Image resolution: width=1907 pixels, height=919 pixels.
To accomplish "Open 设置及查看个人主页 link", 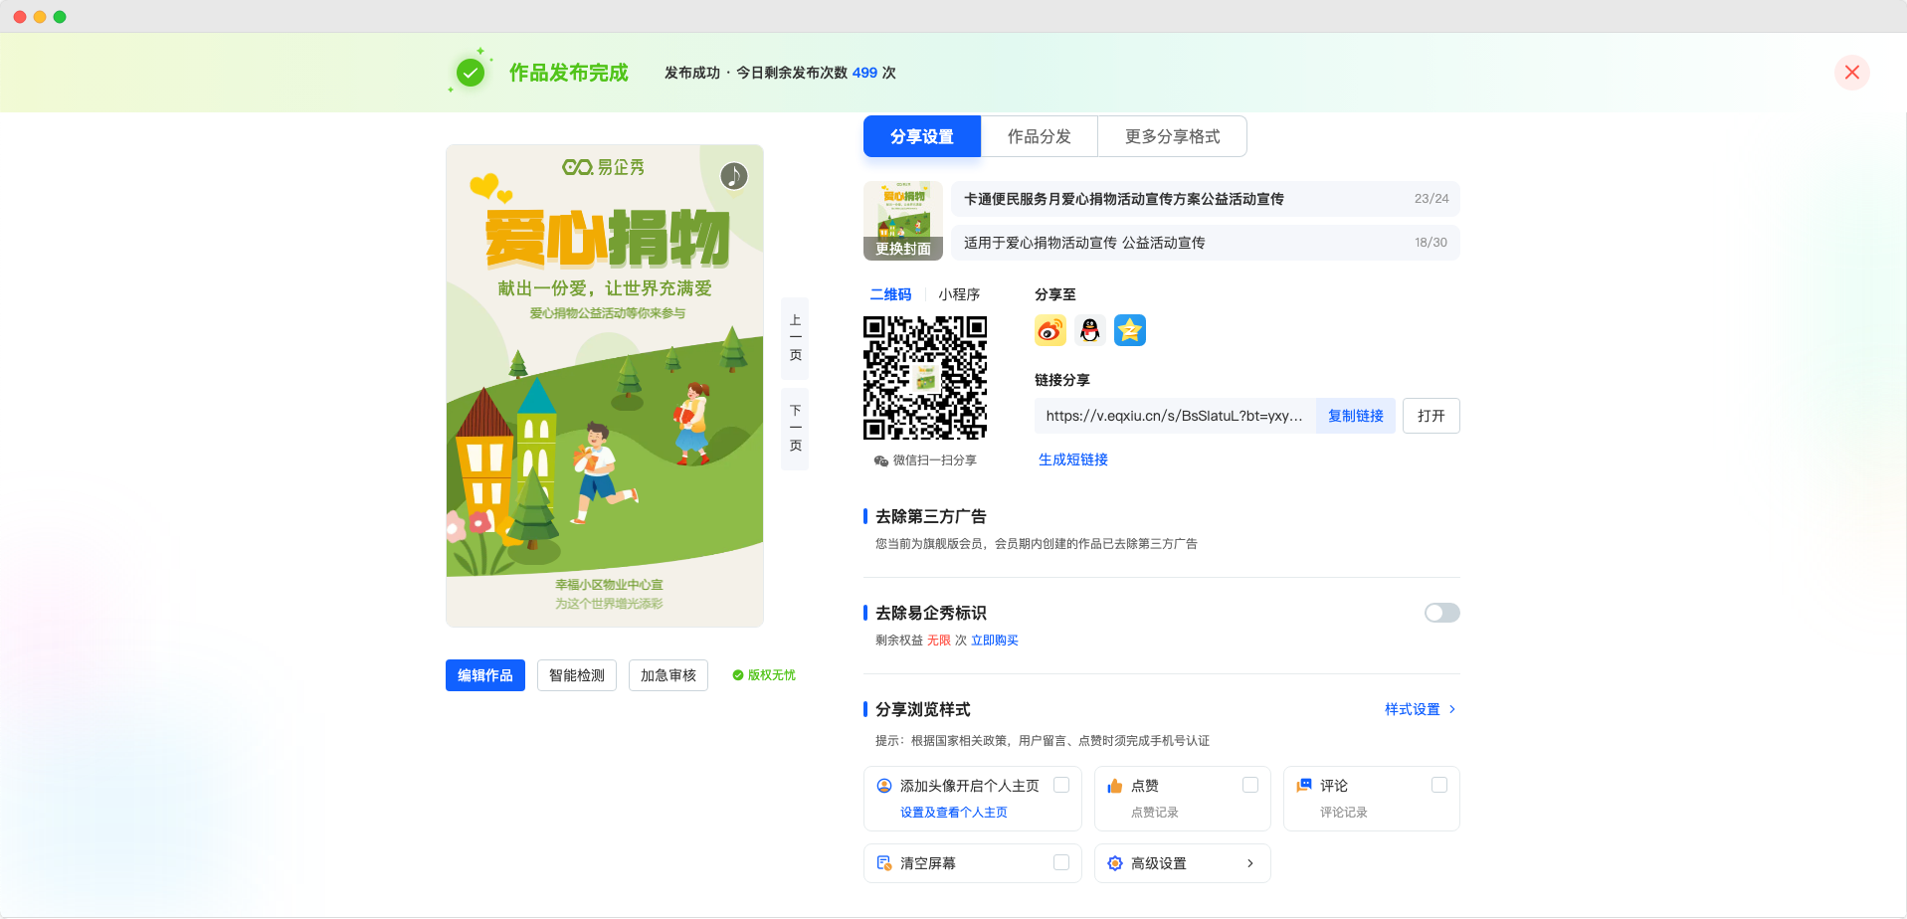I will pos(954,813).
